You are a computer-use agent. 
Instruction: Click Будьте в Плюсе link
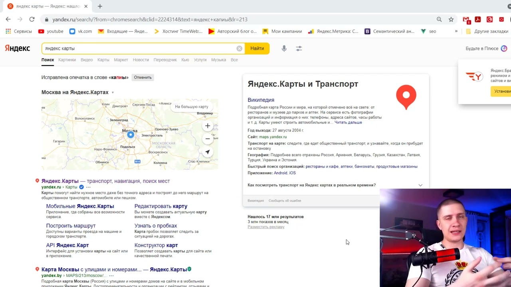tap(486, 48)
